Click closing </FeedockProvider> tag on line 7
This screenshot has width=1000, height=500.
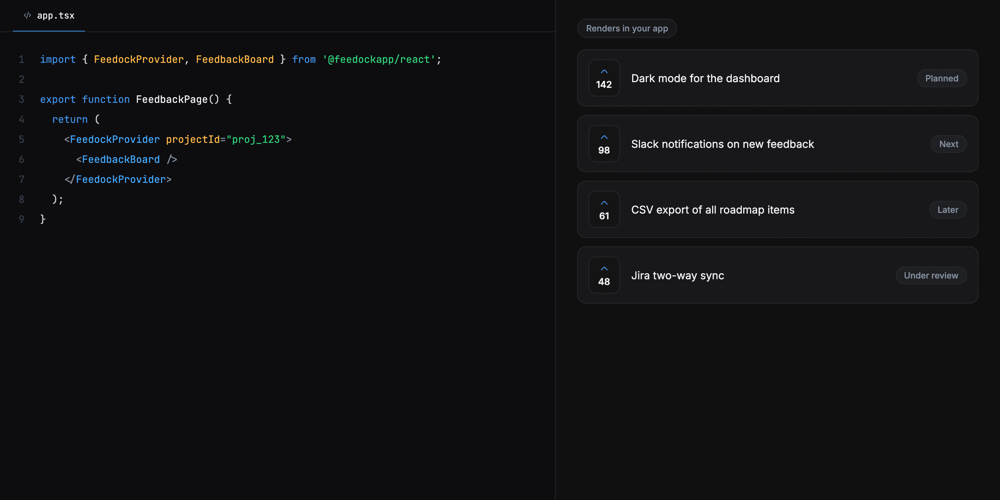(118, 179)
